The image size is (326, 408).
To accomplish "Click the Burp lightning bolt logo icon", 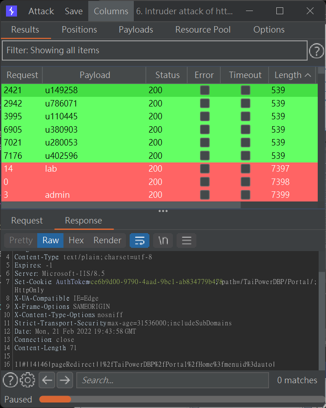I will point(11,11).
